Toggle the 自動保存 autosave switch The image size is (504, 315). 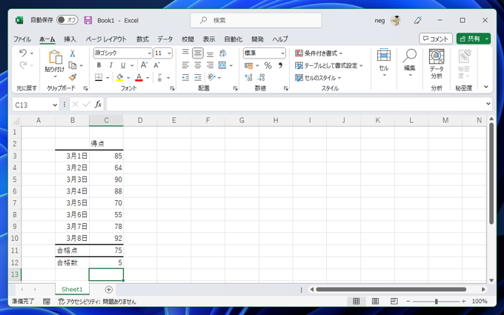[x=67, y=20]
